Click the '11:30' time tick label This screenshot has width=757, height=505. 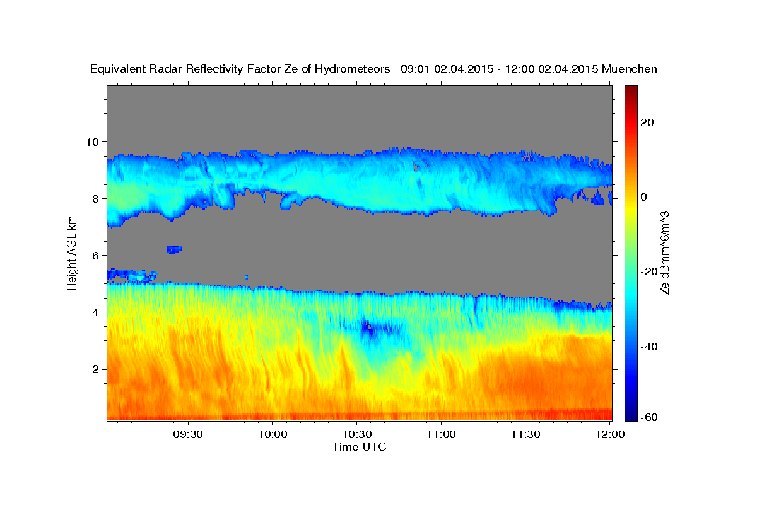click(525, 435)
